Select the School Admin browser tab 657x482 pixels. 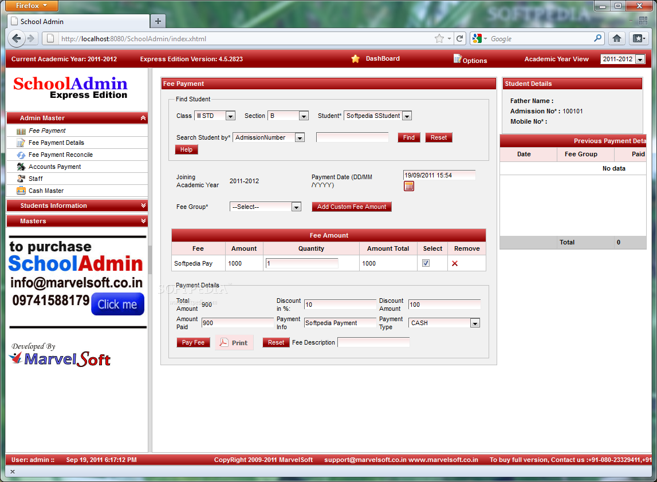(x=78, y=21)
